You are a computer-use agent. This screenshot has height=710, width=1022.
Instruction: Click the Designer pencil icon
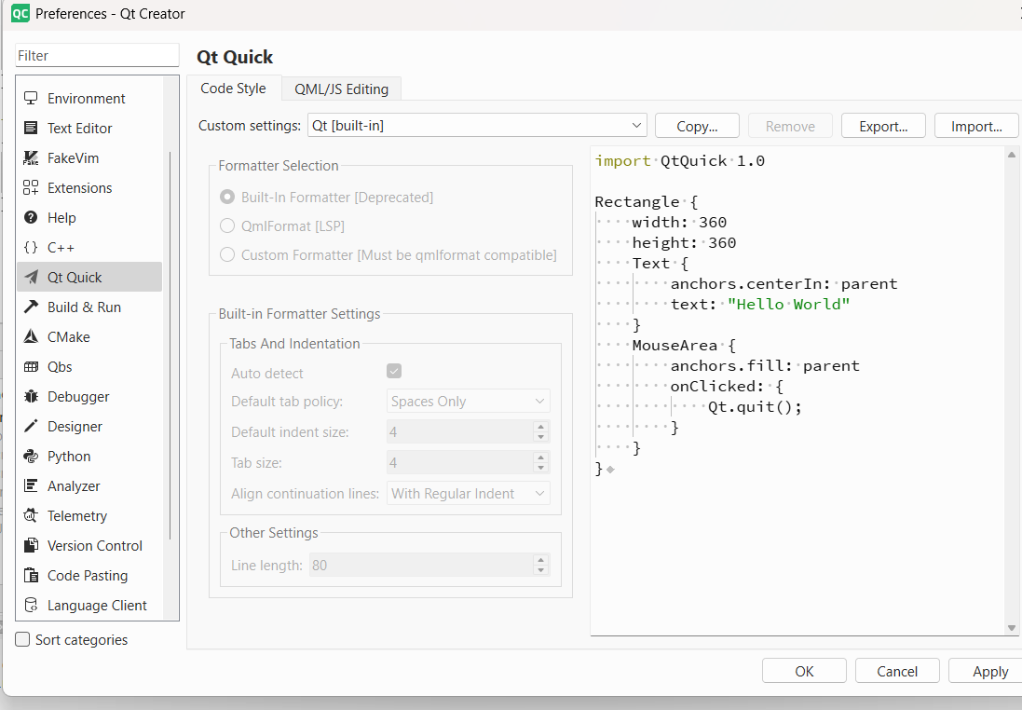31,427
